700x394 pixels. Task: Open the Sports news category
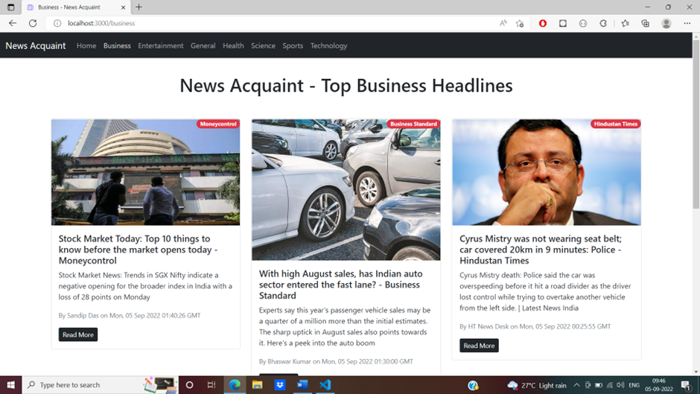point(293,45)
